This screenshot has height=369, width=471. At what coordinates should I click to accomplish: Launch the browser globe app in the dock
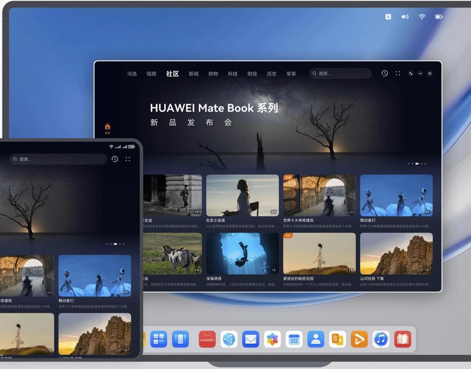(229, 339)
